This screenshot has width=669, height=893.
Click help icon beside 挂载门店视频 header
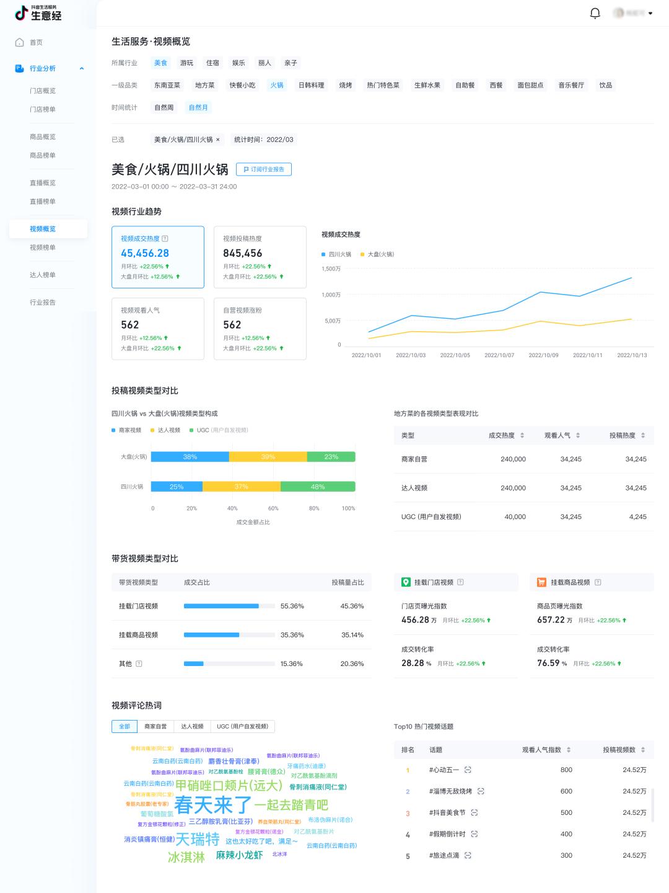click(x=460, y=582)
